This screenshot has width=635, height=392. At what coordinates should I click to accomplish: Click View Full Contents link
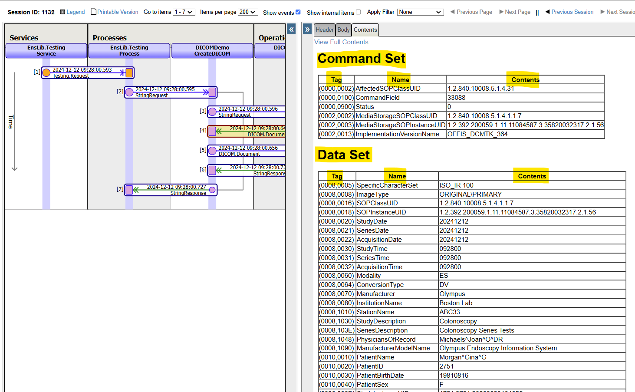341,42
